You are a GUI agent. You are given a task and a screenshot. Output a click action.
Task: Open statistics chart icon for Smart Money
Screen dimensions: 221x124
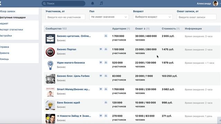[x=106, y=89]
